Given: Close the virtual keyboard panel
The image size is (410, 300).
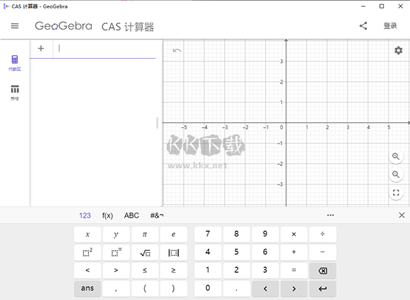Looking at the screenshot, I should click(x=401, y=215).
